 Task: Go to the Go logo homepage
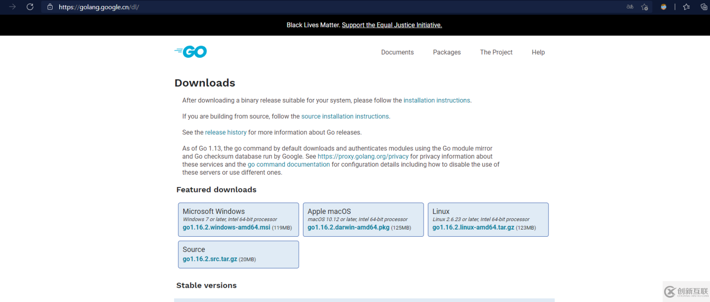coord(190,52)
